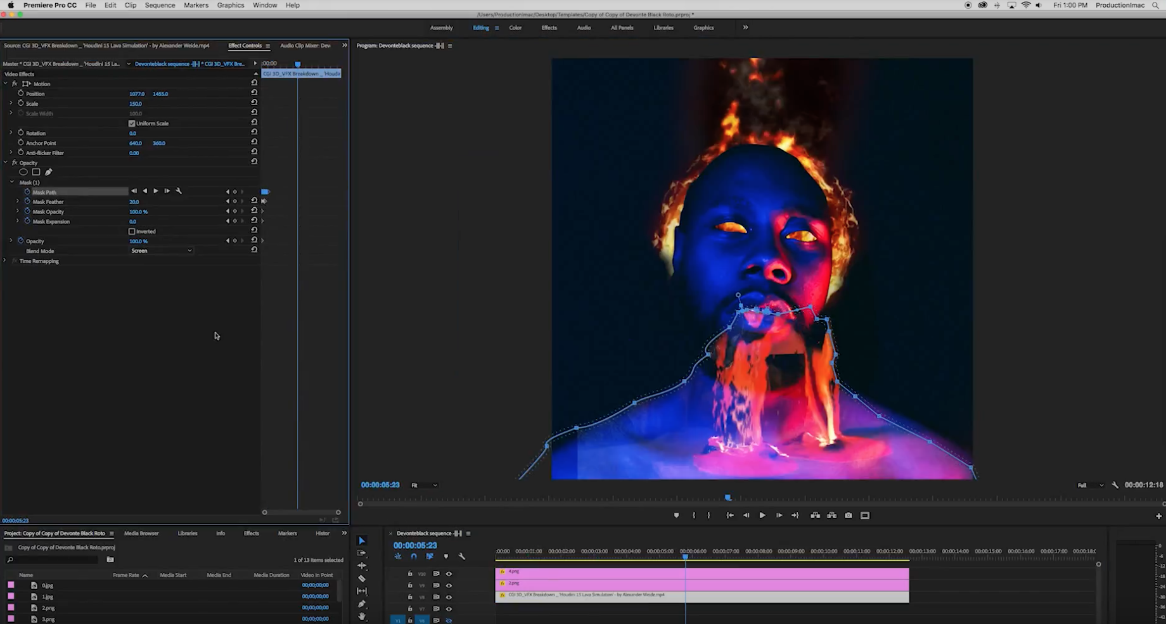Enable the Inverted mask checkbox
Image resolution: width=1166 pixels, height=624 pixels.
pos(132,232)
